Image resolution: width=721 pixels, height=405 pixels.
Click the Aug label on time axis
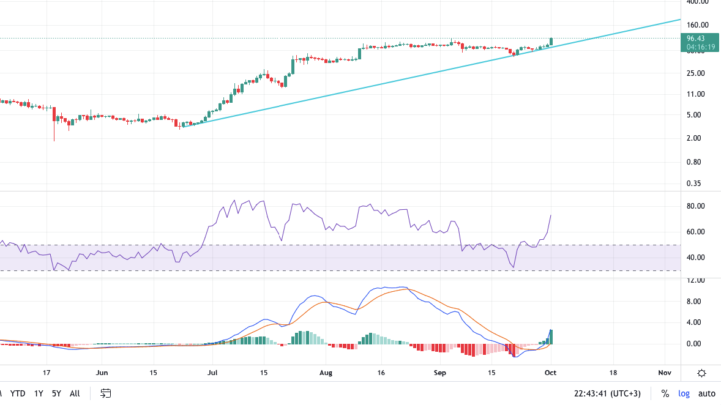click(x=326, y=373)
